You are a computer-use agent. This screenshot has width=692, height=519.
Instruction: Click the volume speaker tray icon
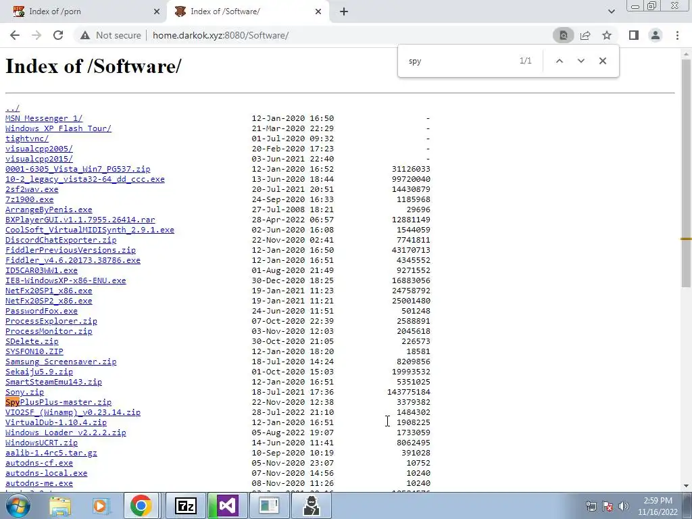pos(624,506)
